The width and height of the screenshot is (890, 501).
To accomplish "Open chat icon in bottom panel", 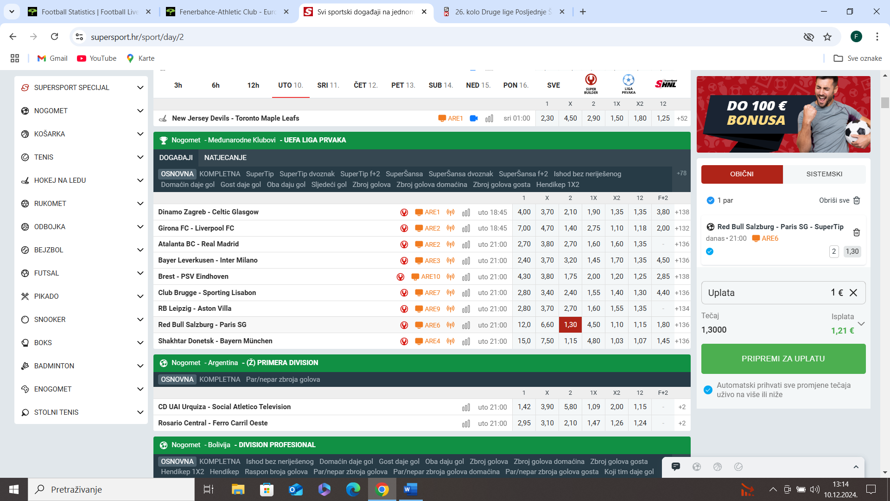I will pos(675,467).
